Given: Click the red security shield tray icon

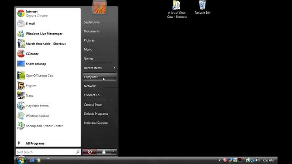Looking at the screenshot, I should [225, 160].
